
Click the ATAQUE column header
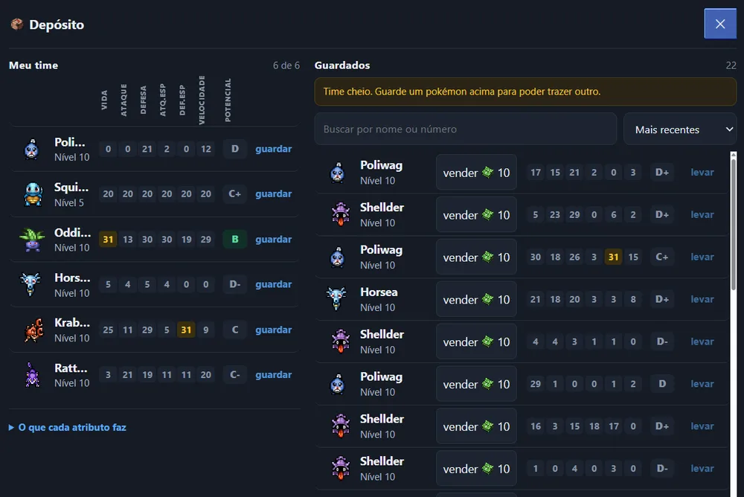click(124, 100)
